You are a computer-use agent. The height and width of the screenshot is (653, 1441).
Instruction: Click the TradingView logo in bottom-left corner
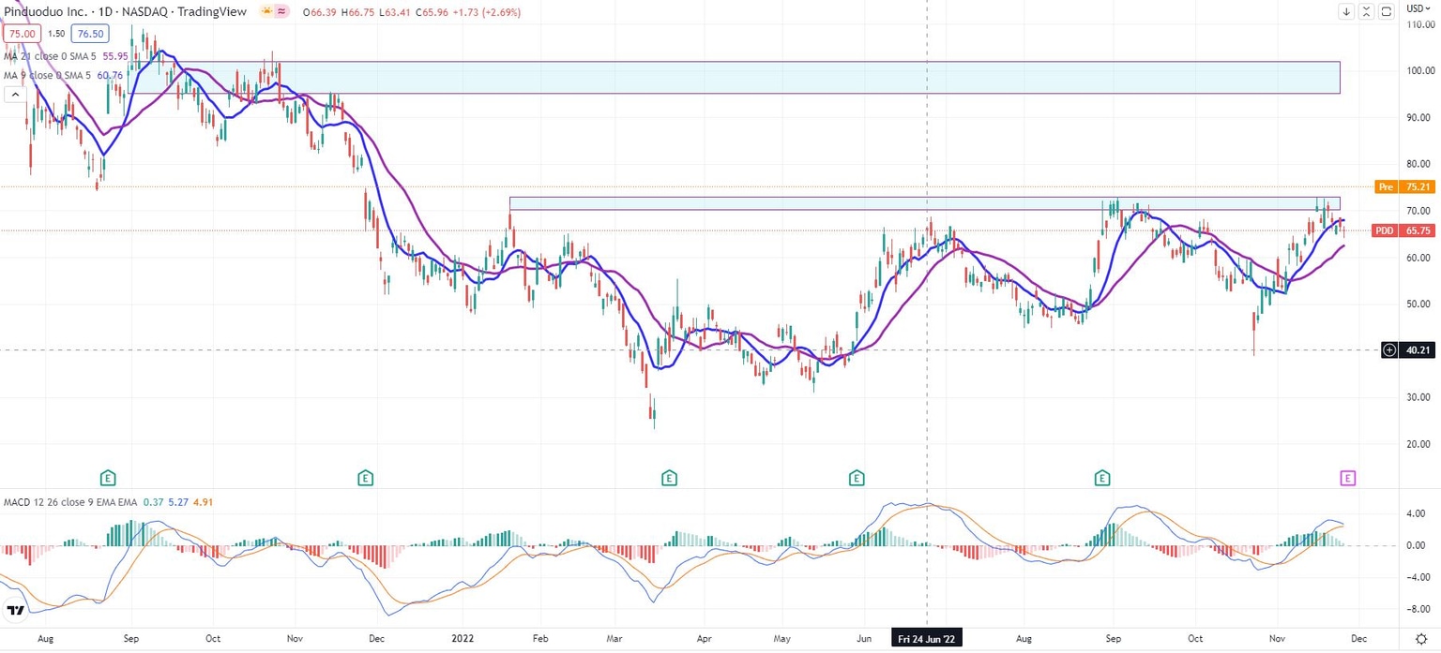click(x=15, y=612)
